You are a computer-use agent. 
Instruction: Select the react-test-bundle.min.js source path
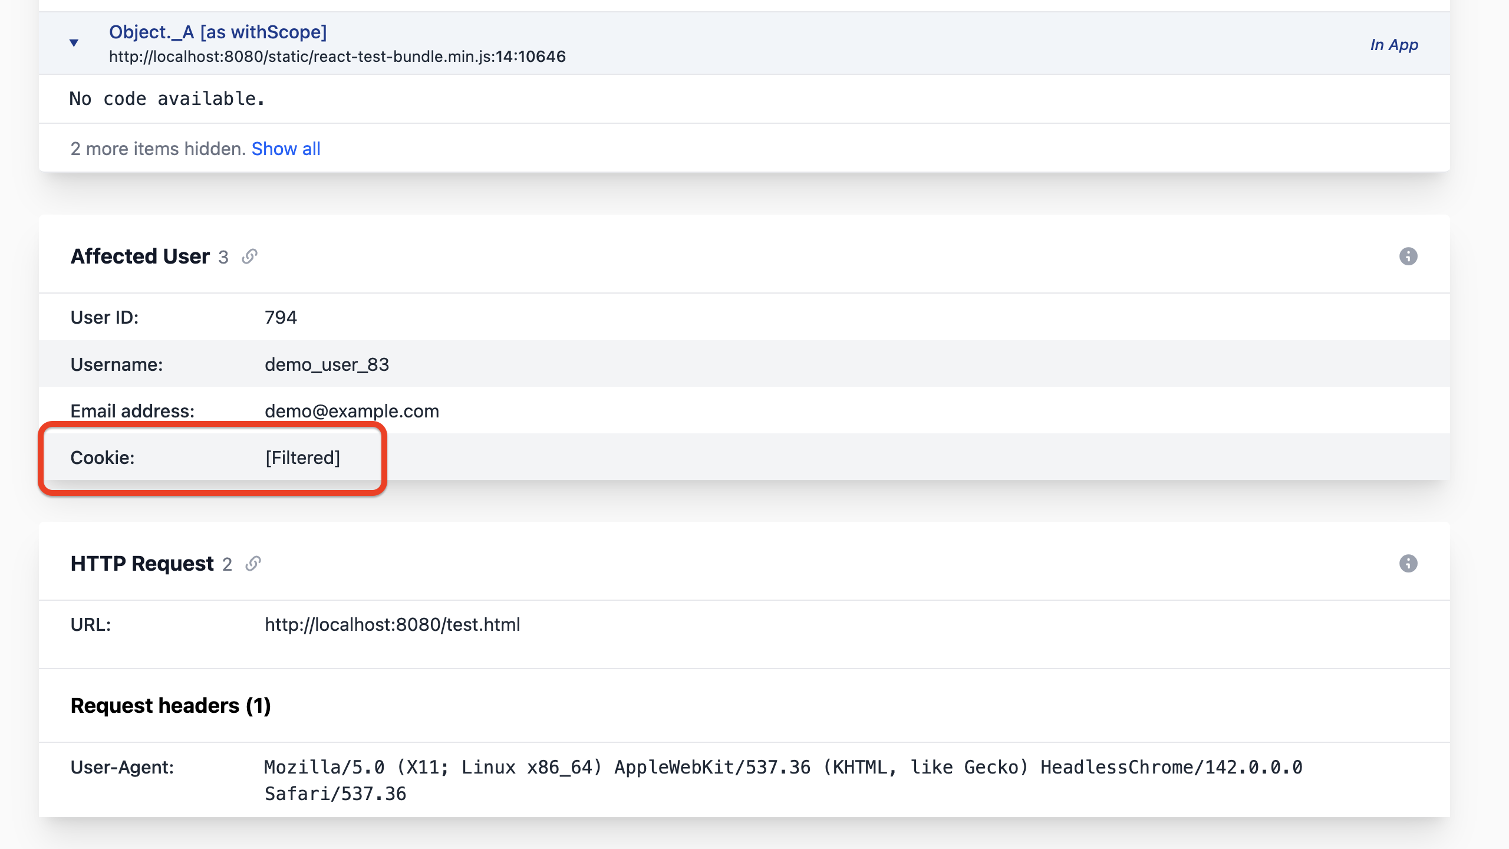coord(337,57)
